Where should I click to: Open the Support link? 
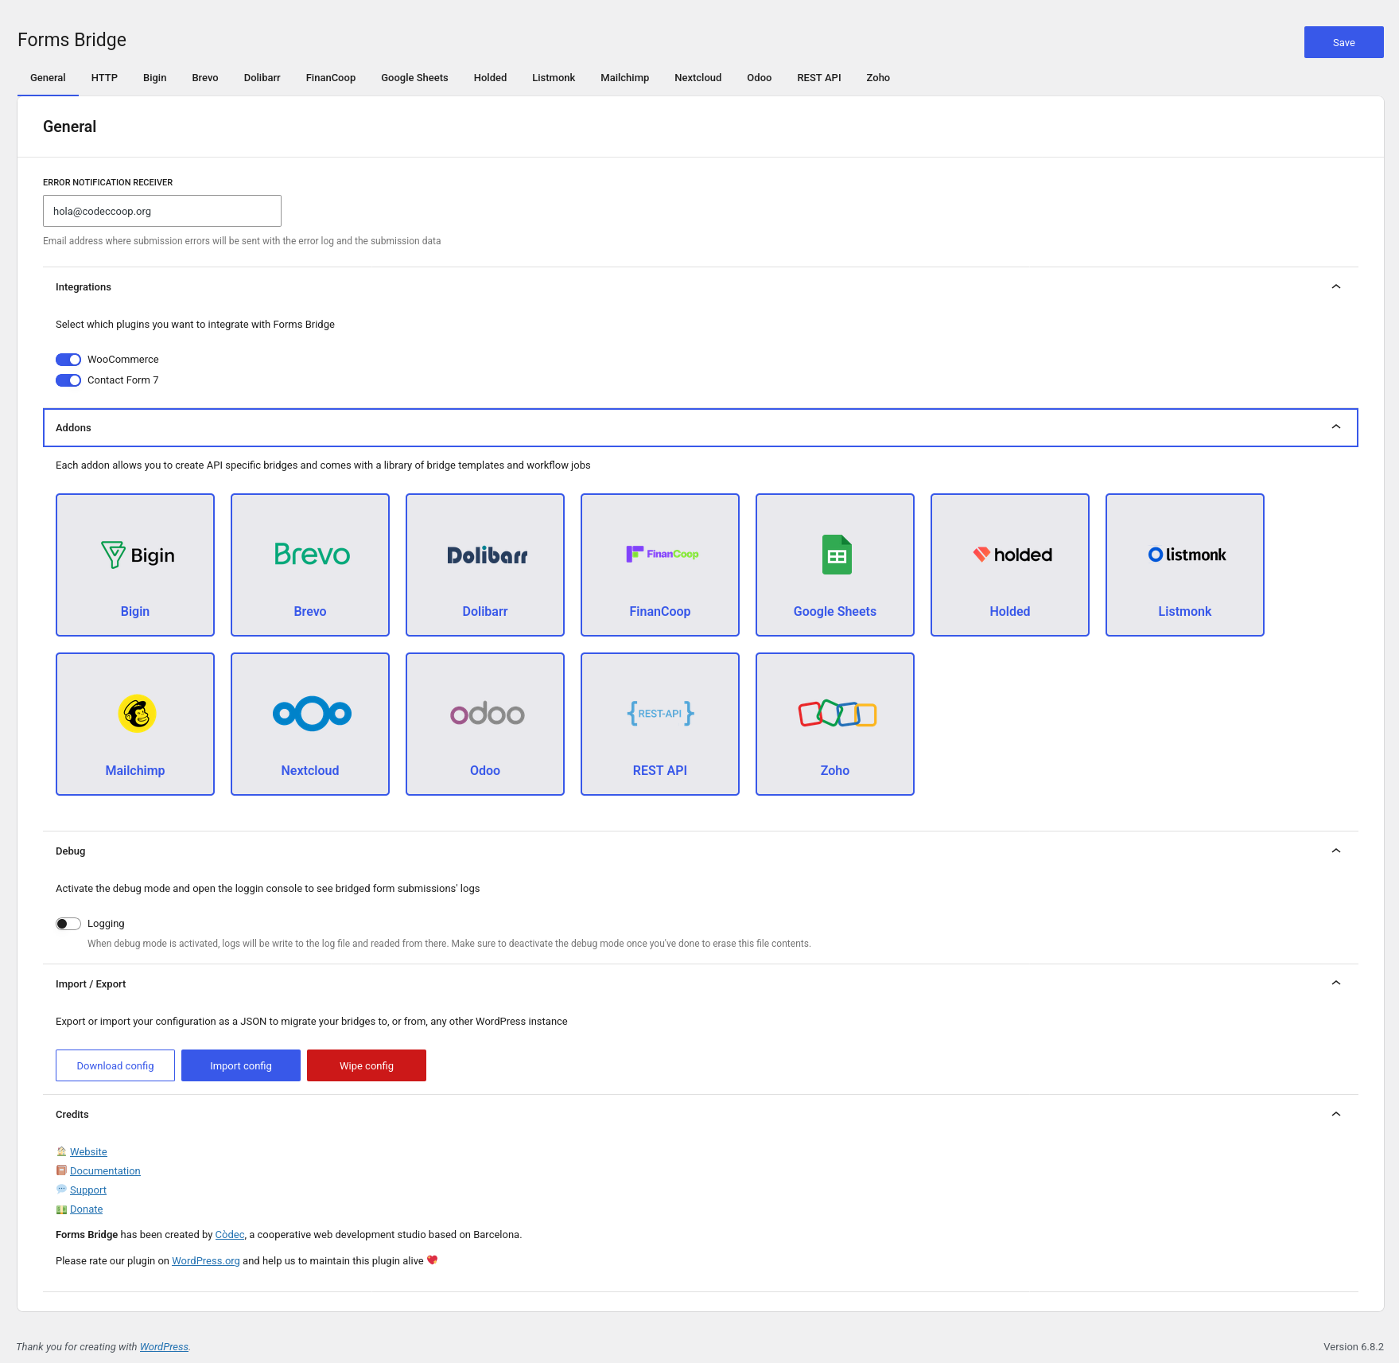point(88,1190)
